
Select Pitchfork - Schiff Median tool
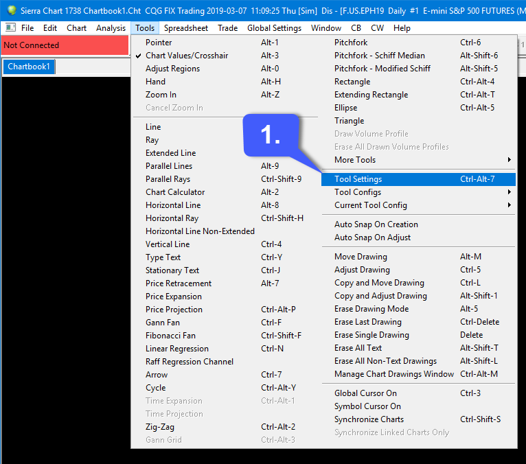click(x=418, y=56)
